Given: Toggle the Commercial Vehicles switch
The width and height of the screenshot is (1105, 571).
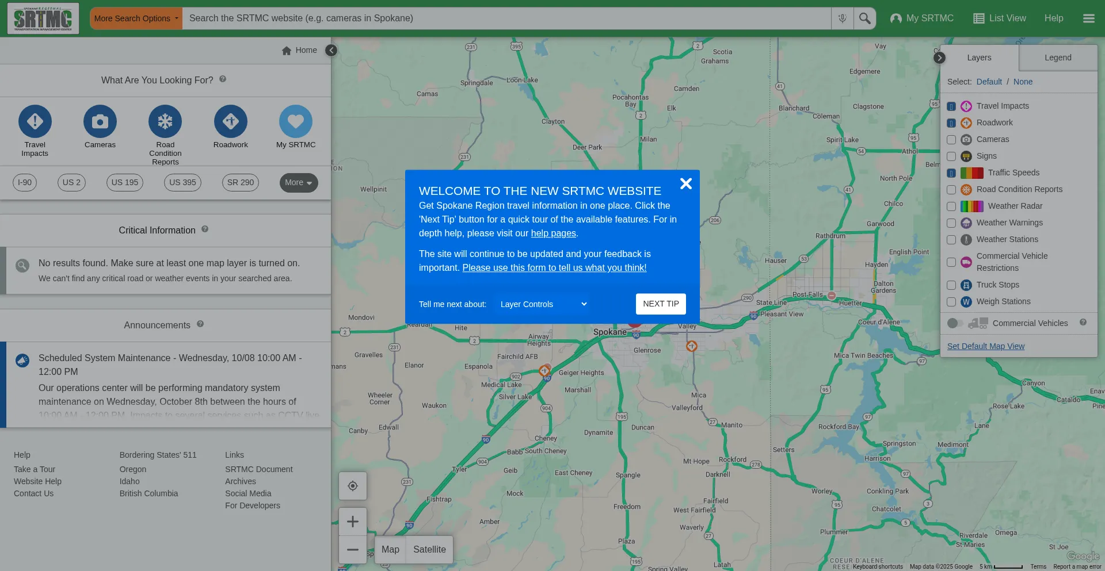Looking at the screenshot, I should (x=955, y=323).
